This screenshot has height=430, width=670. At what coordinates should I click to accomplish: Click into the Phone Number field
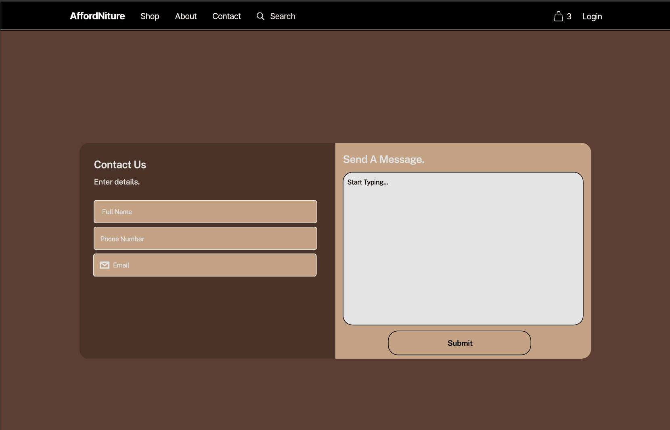205,239
